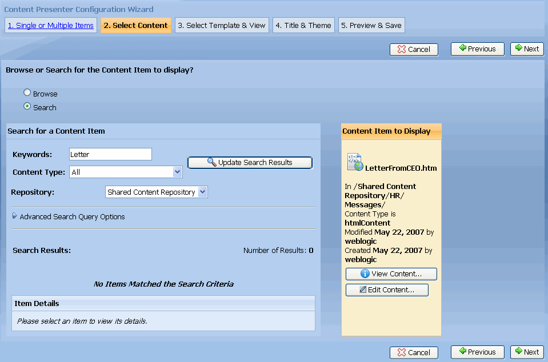Click inside the Keywords text field
This screenshot has width=548, height=362.
point(110,154)
